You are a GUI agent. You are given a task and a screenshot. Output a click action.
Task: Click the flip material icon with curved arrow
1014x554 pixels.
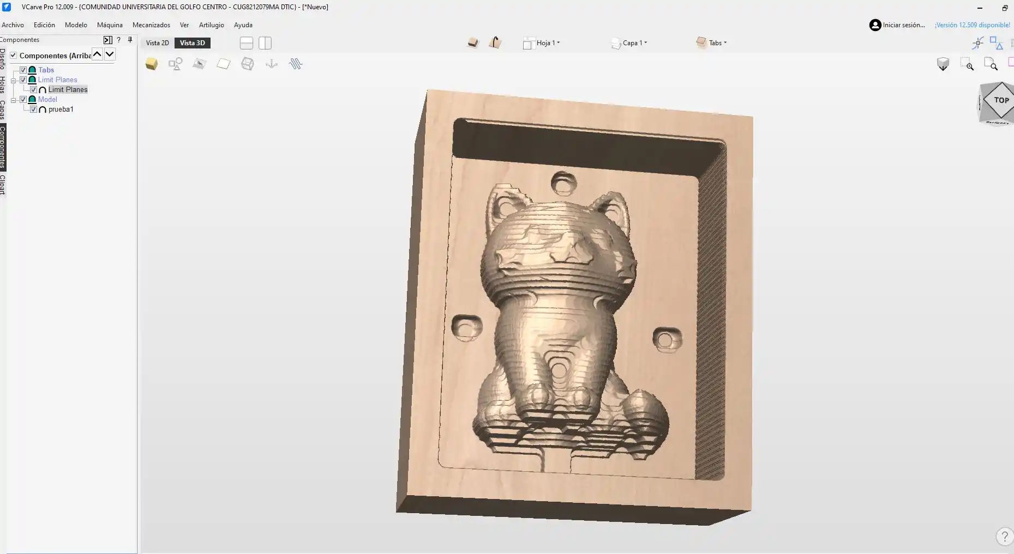click(x=495, y=42)
